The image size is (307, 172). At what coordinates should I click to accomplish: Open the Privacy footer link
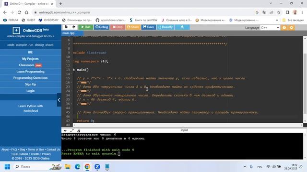(x=47, y=154)
